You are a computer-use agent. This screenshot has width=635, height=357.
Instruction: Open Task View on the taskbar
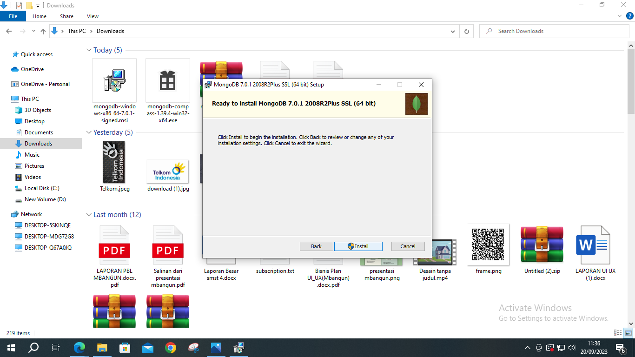click(56, 348)
